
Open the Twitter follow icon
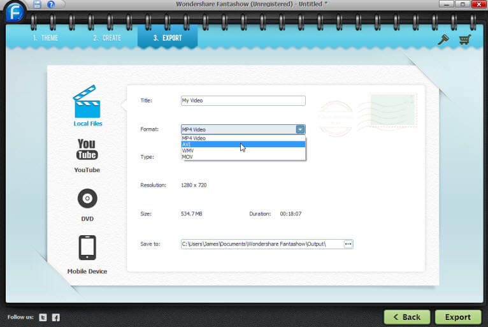(43, 317)
